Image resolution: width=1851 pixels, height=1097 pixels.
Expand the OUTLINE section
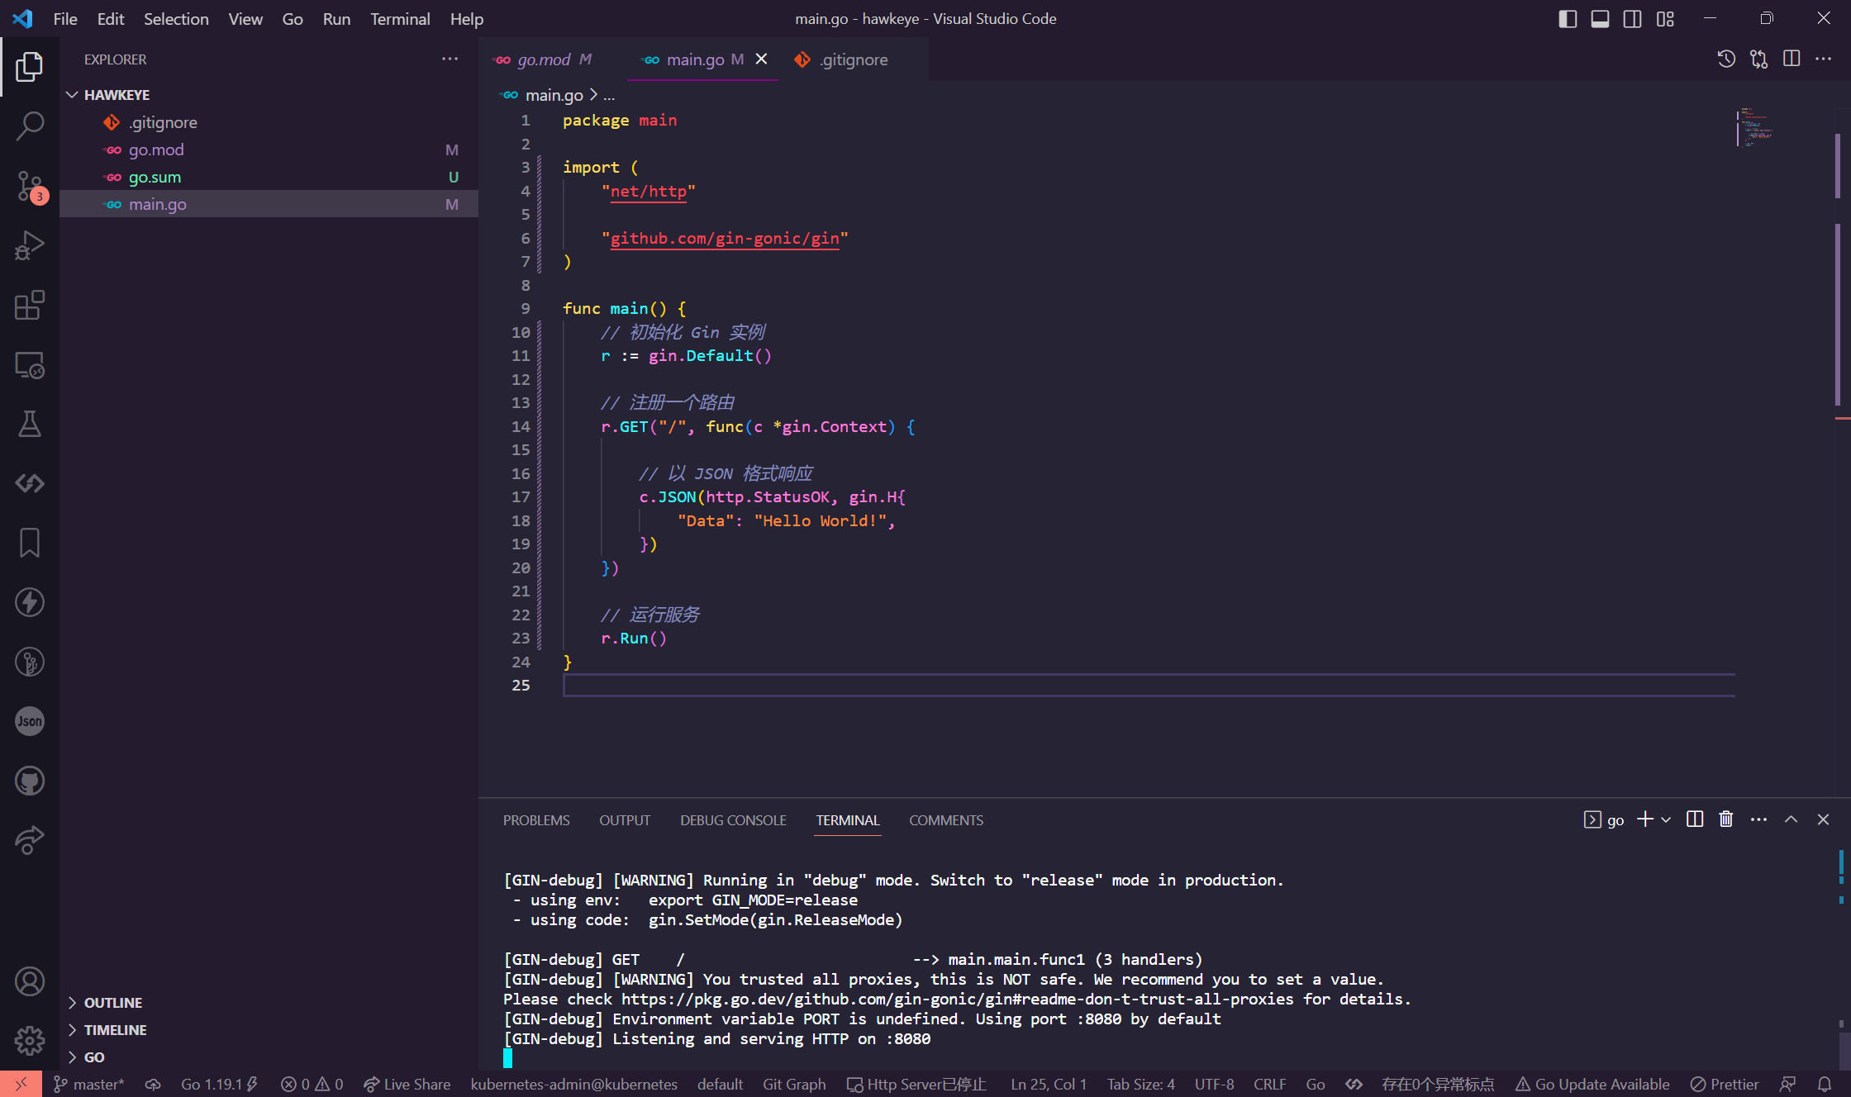[x=269, y=1003]
